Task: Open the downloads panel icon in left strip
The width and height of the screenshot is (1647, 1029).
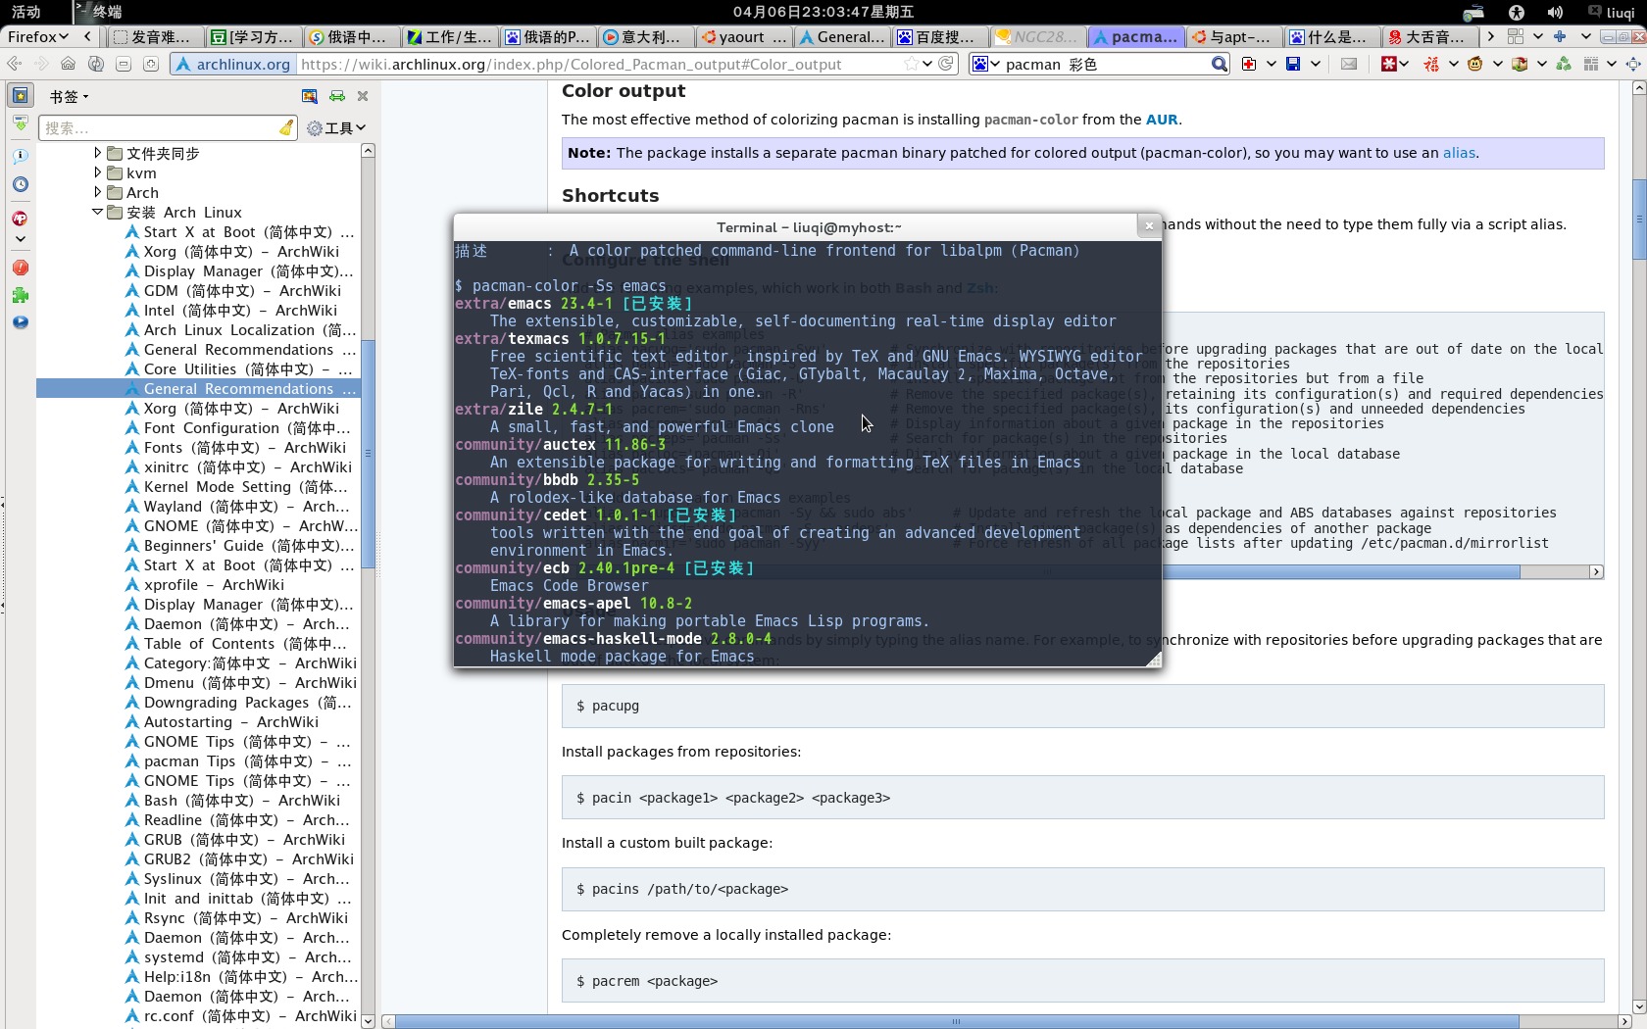Action: click(20, 122)
